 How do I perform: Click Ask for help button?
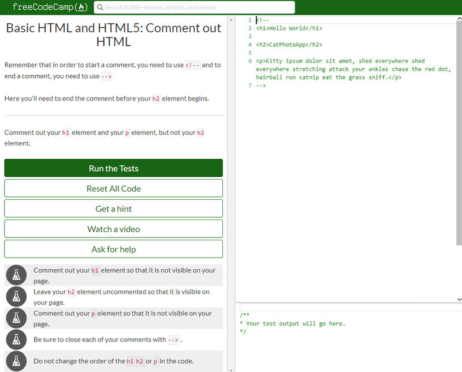[113, 250]
